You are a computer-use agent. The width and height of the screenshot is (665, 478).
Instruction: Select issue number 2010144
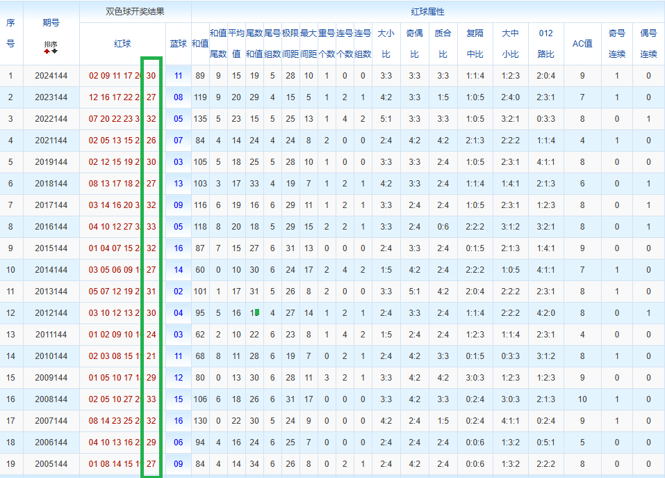[51, 356]
